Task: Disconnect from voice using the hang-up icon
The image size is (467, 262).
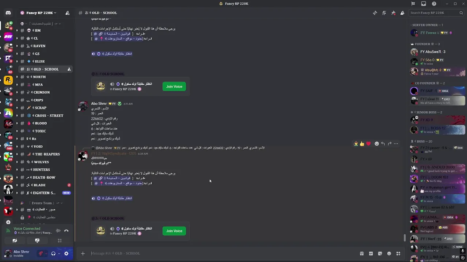Action: coord(66,231)
